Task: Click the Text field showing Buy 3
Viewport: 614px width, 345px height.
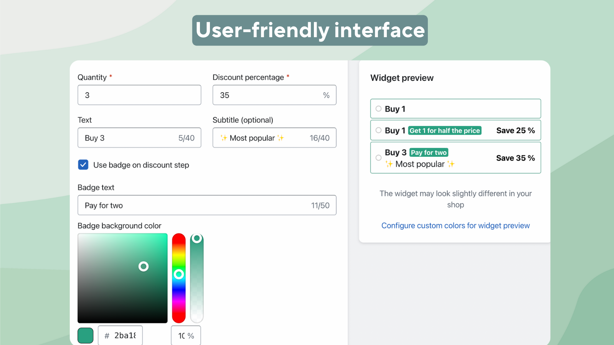Action: tap(130, 138)
